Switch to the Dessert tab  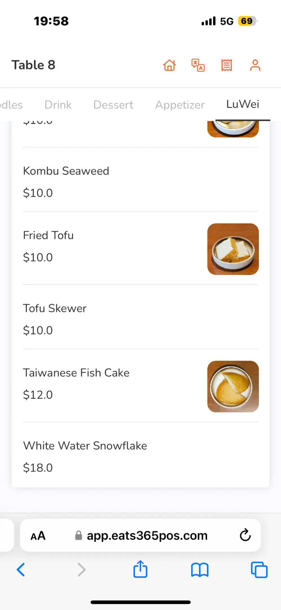[113, 105]
